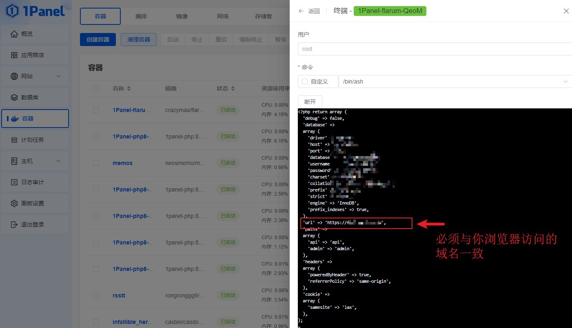572x328 pixels.
Task: Click the 容器 docker whale icon
Action: 15,119
